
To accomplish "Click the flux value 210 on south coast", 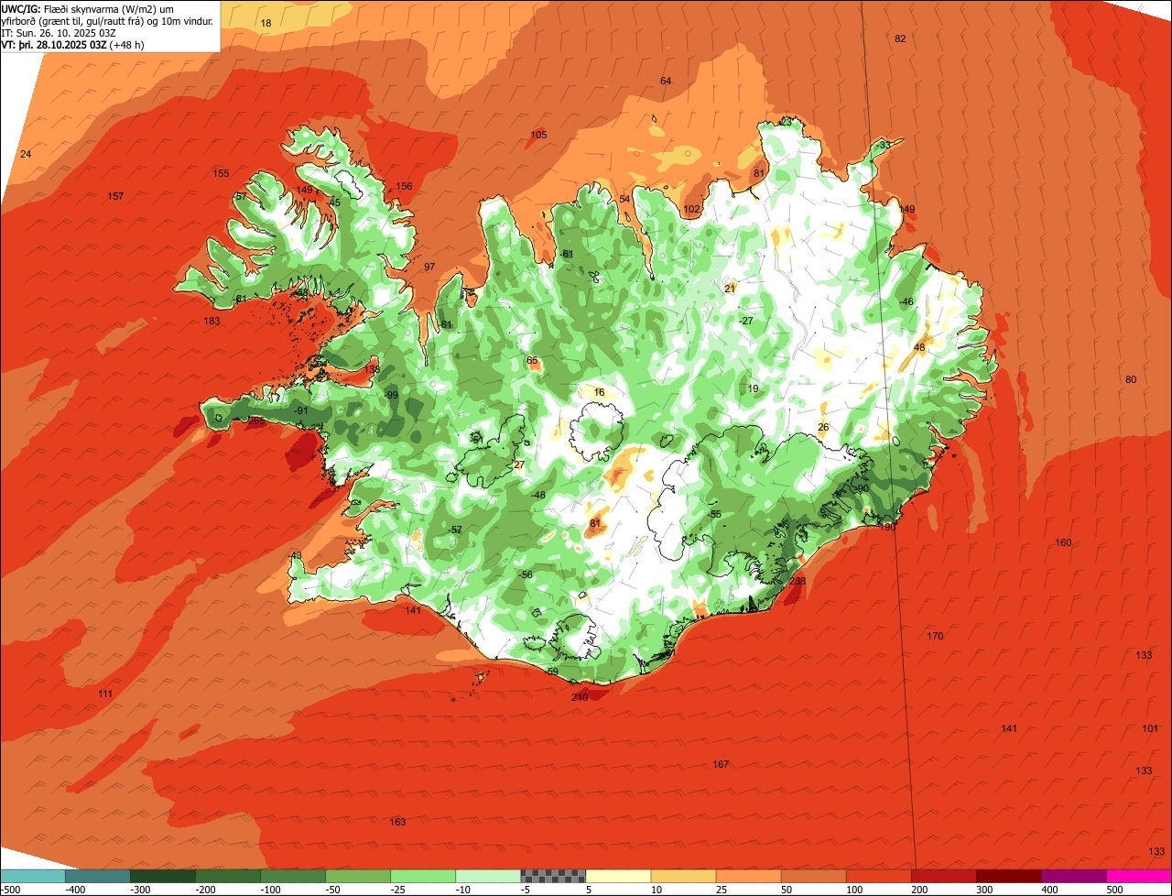I will [580, 698].
